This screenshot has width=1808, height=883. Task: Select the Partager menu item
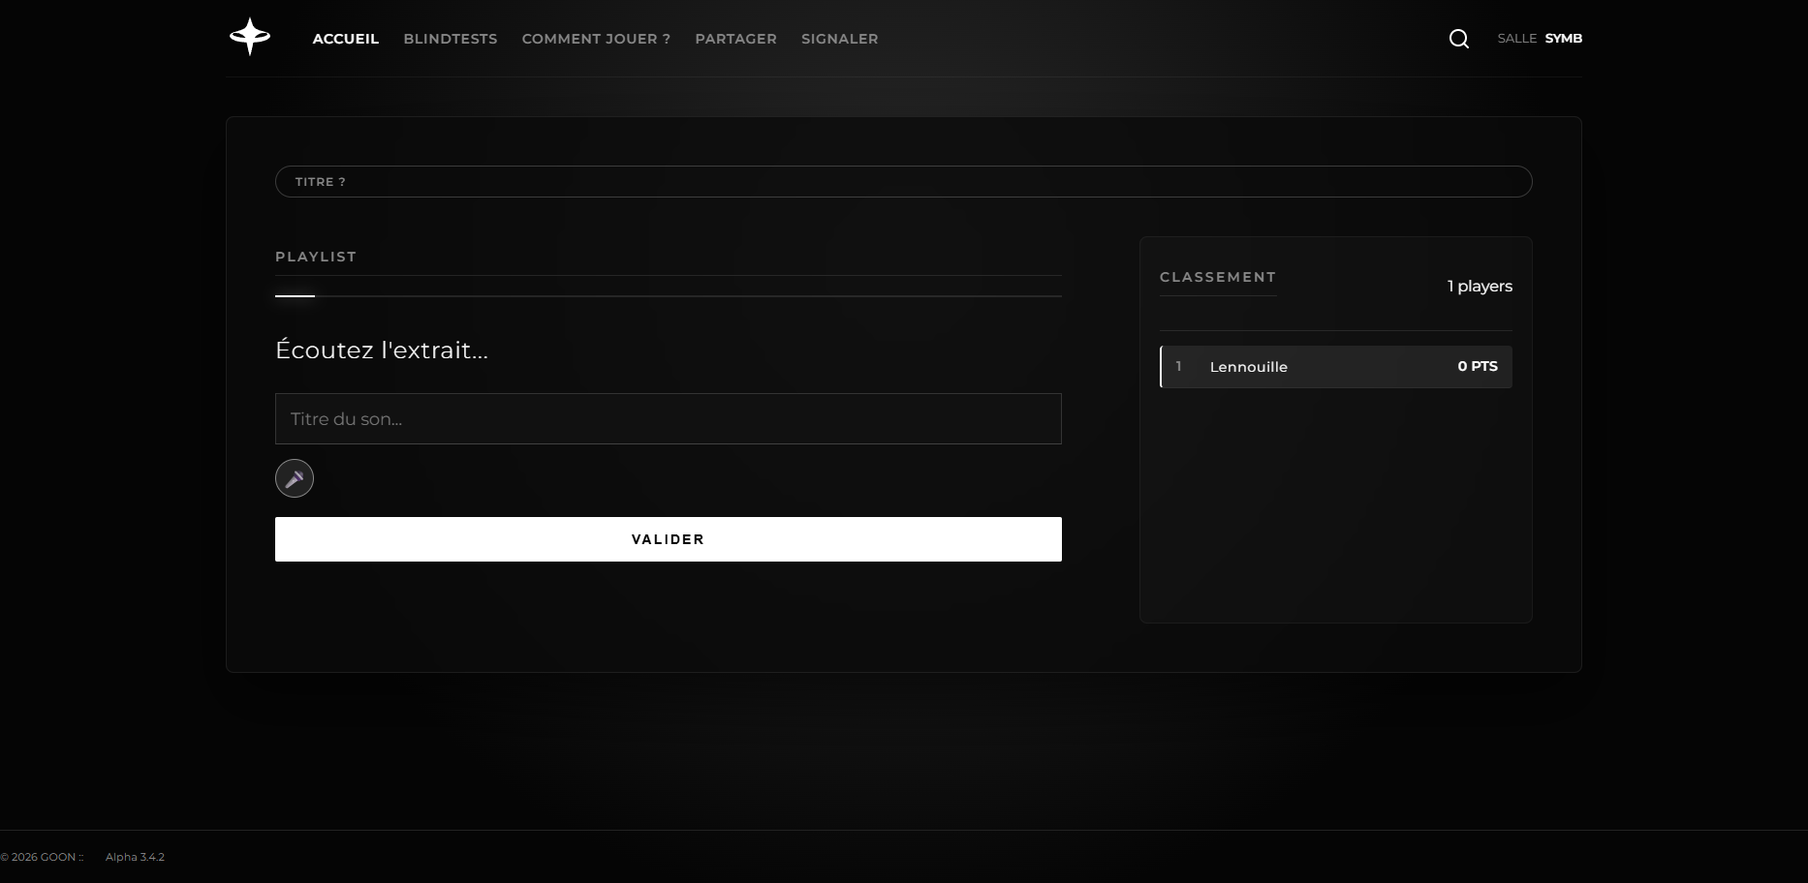click(735, 39)
